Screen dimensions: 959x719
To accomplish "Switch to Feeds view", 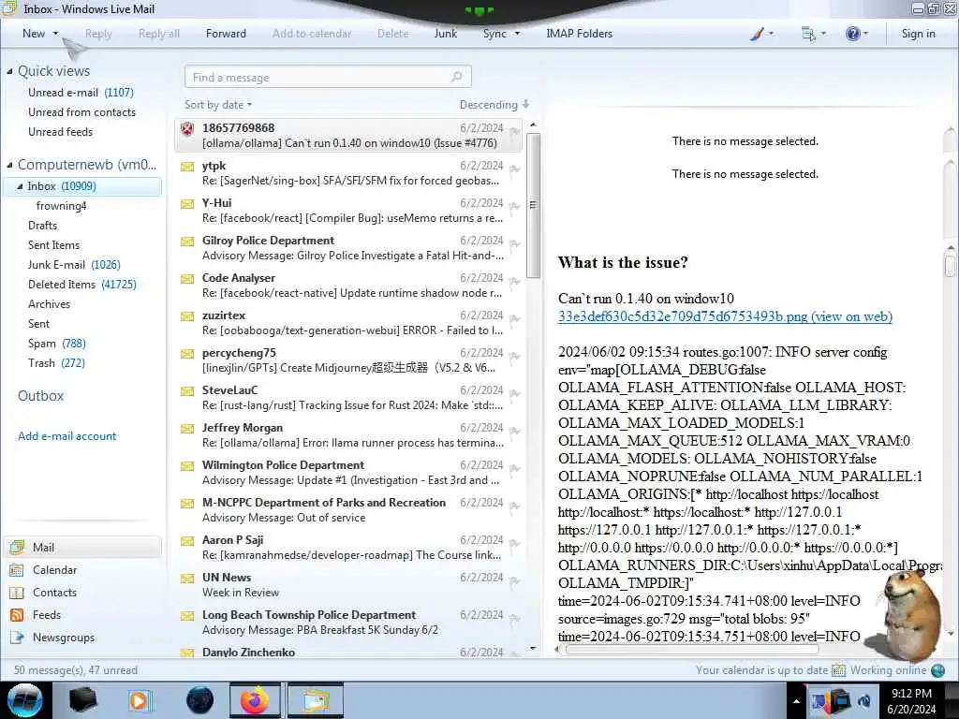I will tap(47, 615).
